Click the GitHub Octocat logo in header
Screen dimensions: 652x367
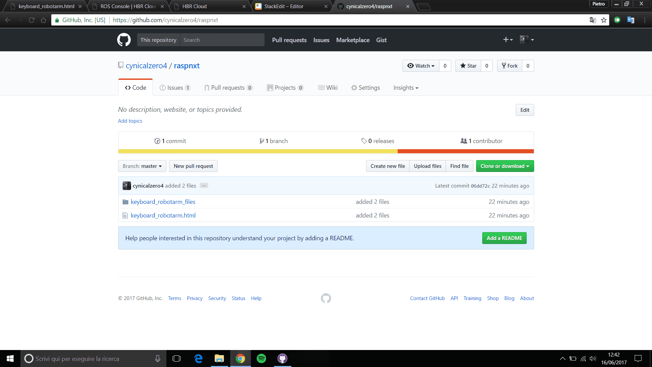click(124, 40)
